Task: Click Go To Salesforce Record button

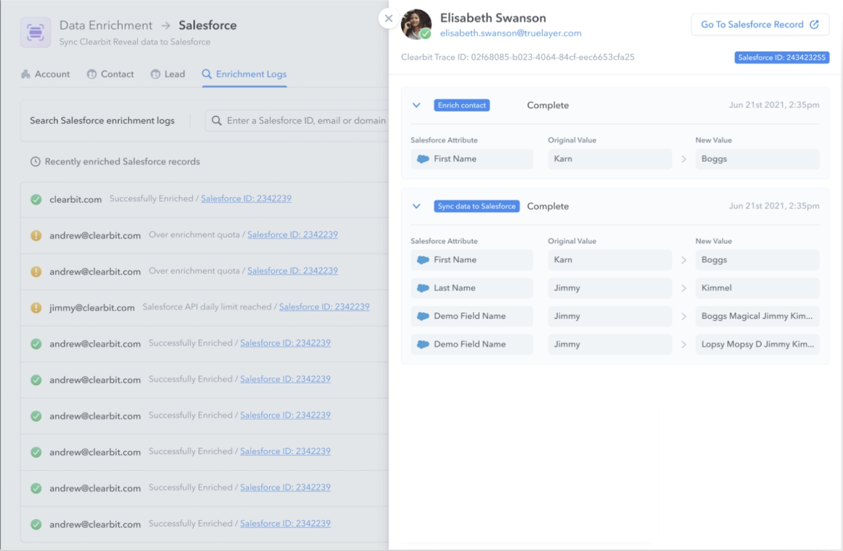Action: (760, 24)
